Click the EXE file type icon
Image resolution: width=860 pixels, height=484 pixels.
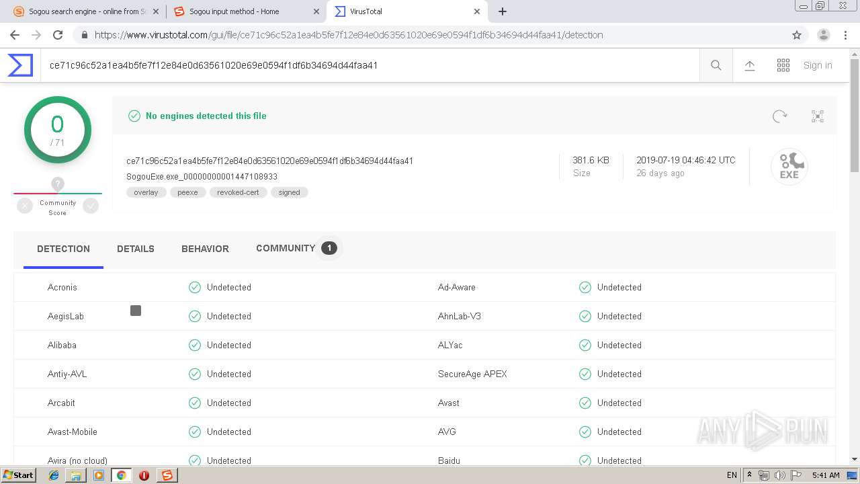tap(789, 166)
